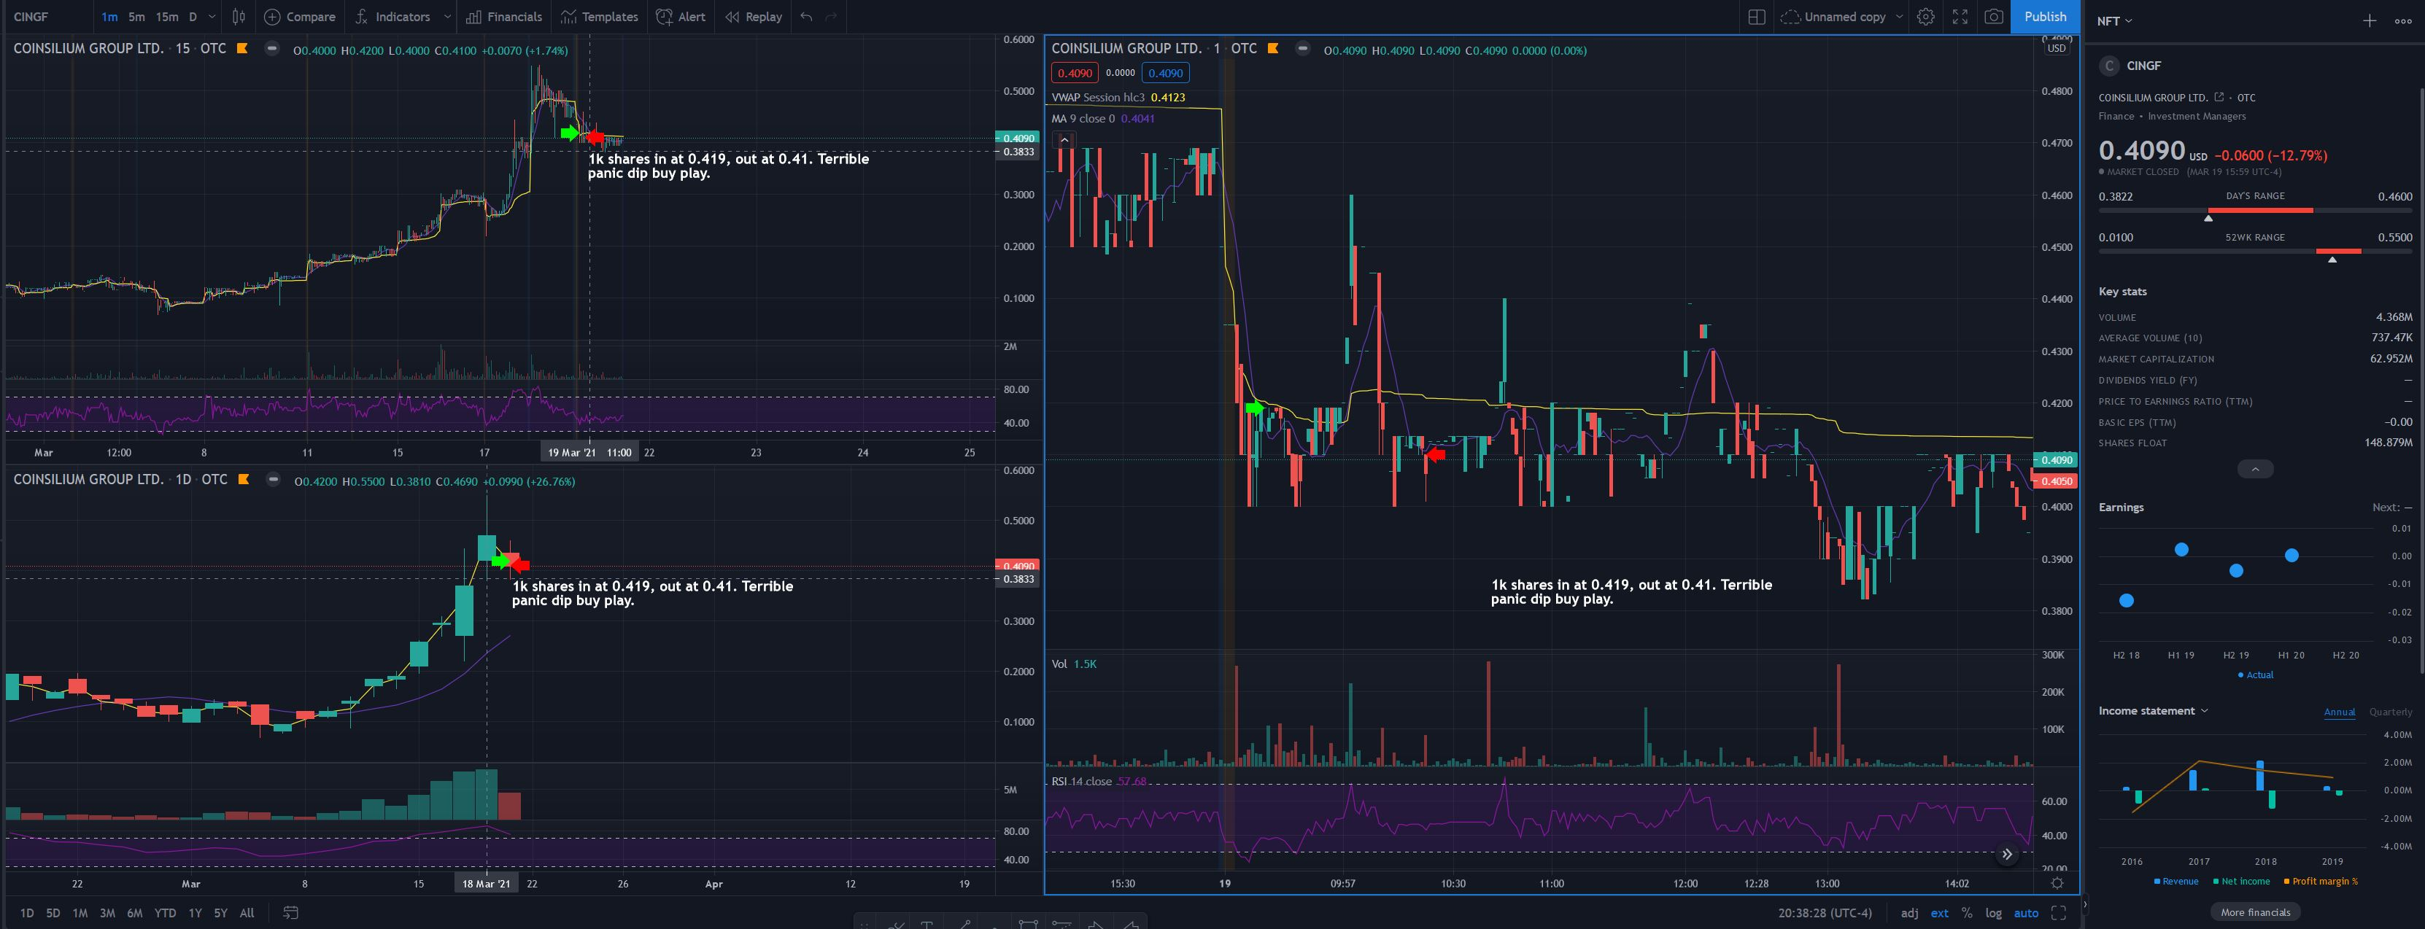Open the NFT watchlist dropdown
2425x929 pixels.
2113,20
